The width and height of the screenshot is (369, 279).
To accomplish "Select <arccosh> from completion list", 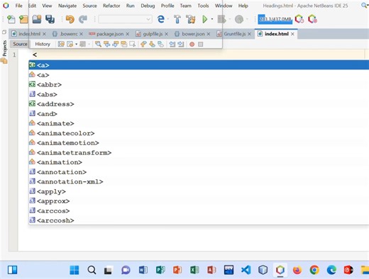I will point(199,220).
